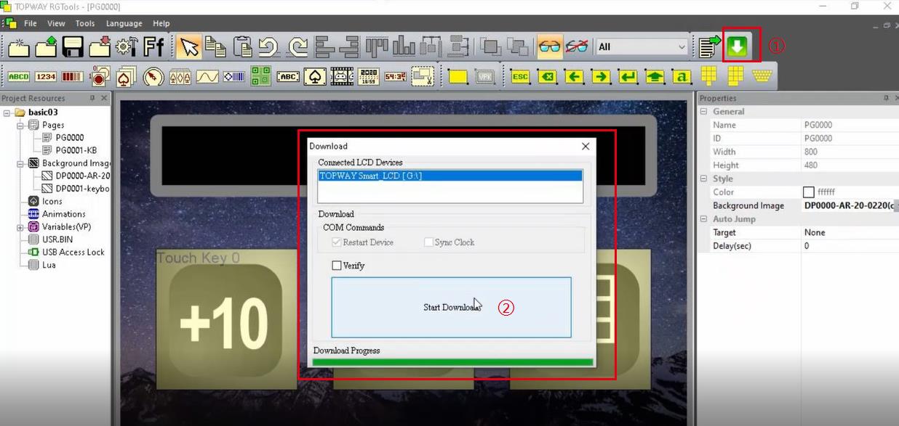Select page PG0000 in Project Resources
The width and height of the screenshot is (899, 426).
(x=70, y=138)
